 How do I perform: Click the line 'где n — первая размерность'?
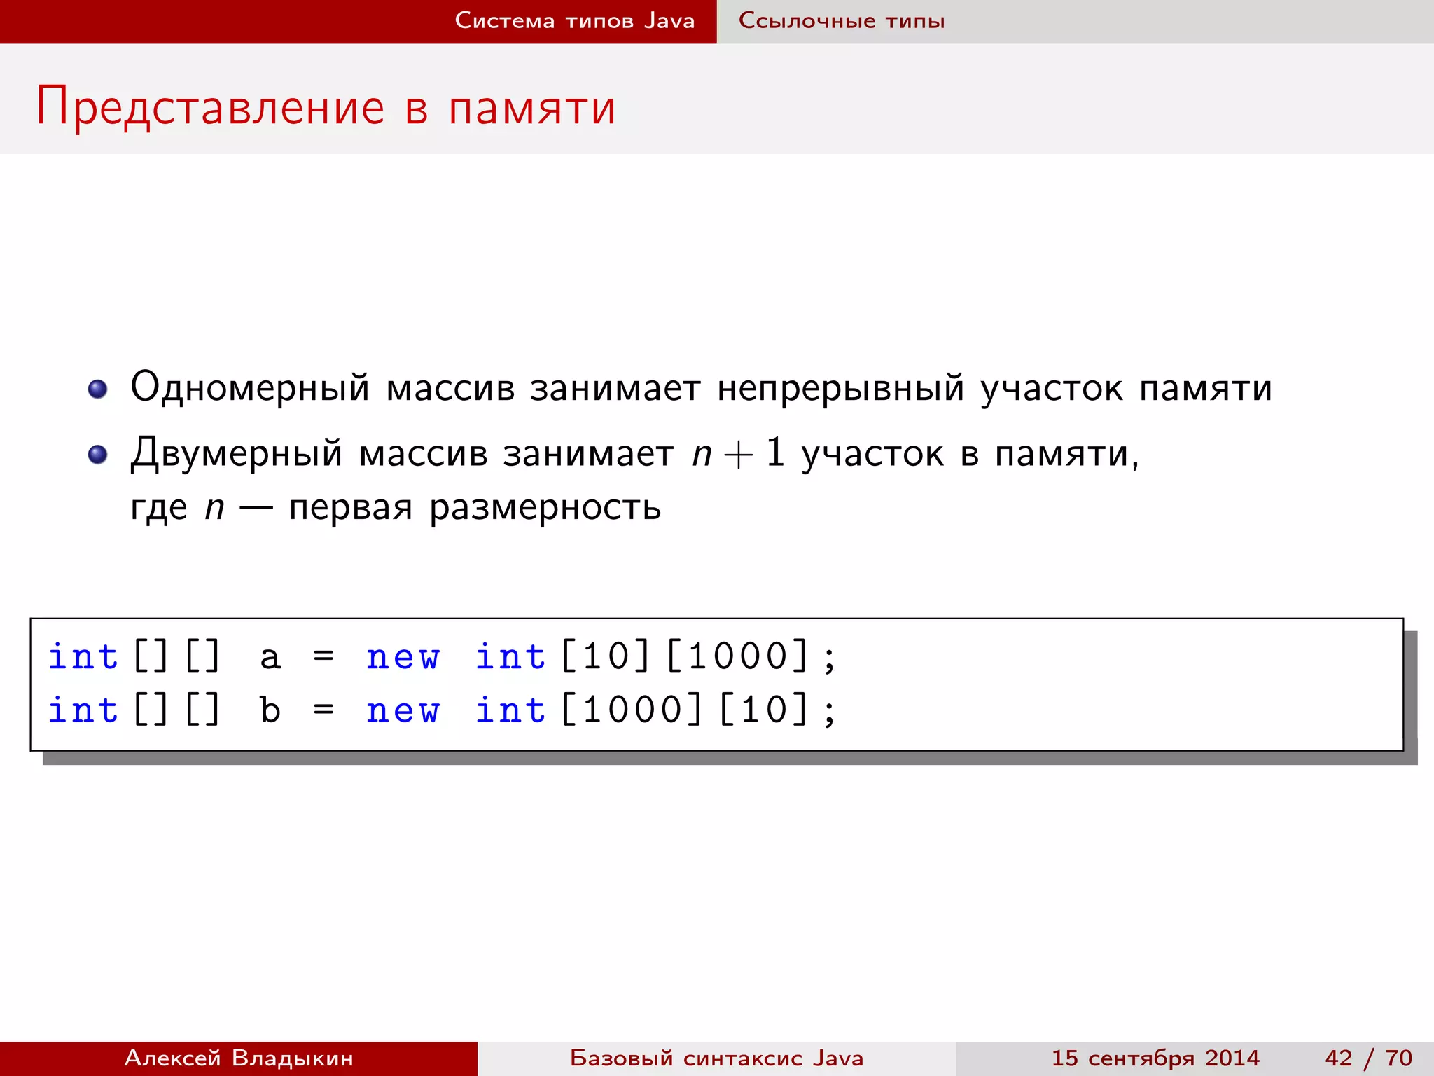(x=396, y=507)
